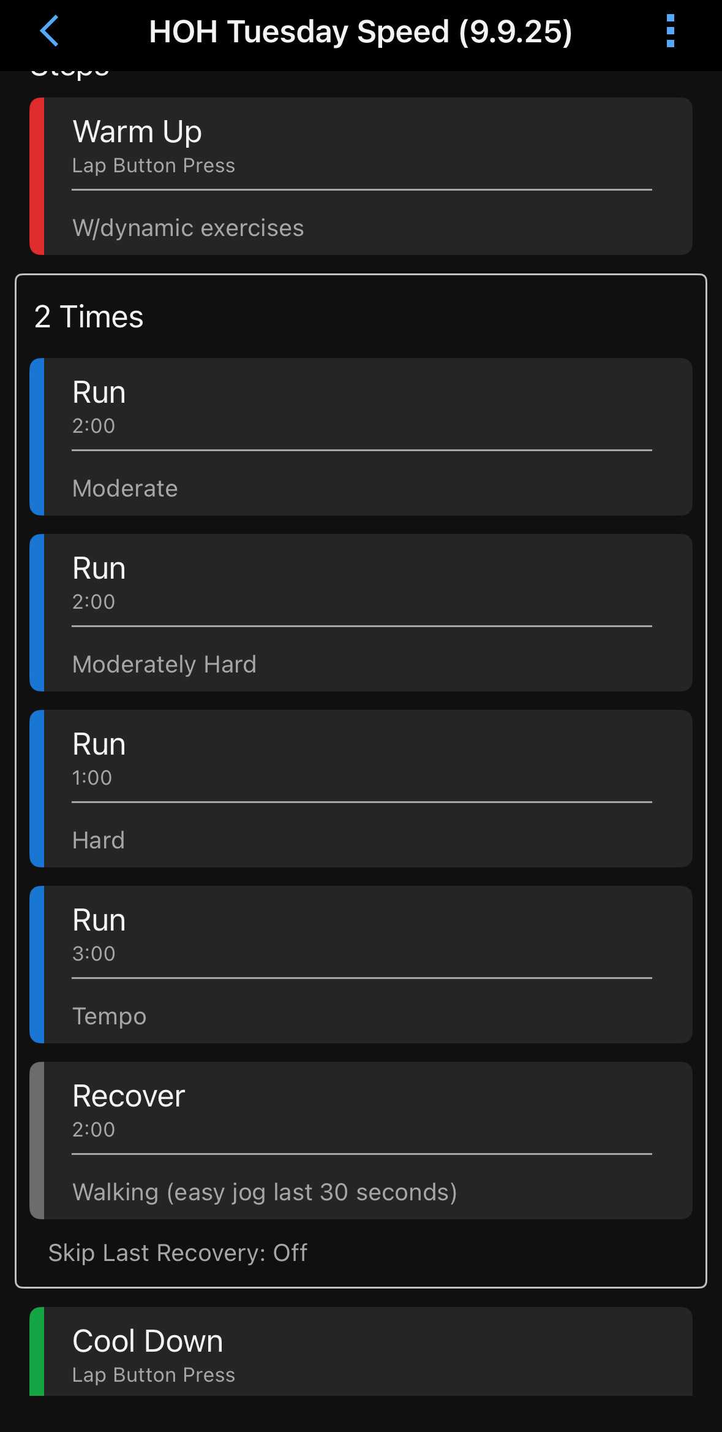Tap Lap Button Press under Cool Down
722x1432 pixels.
click(154, 1375)
